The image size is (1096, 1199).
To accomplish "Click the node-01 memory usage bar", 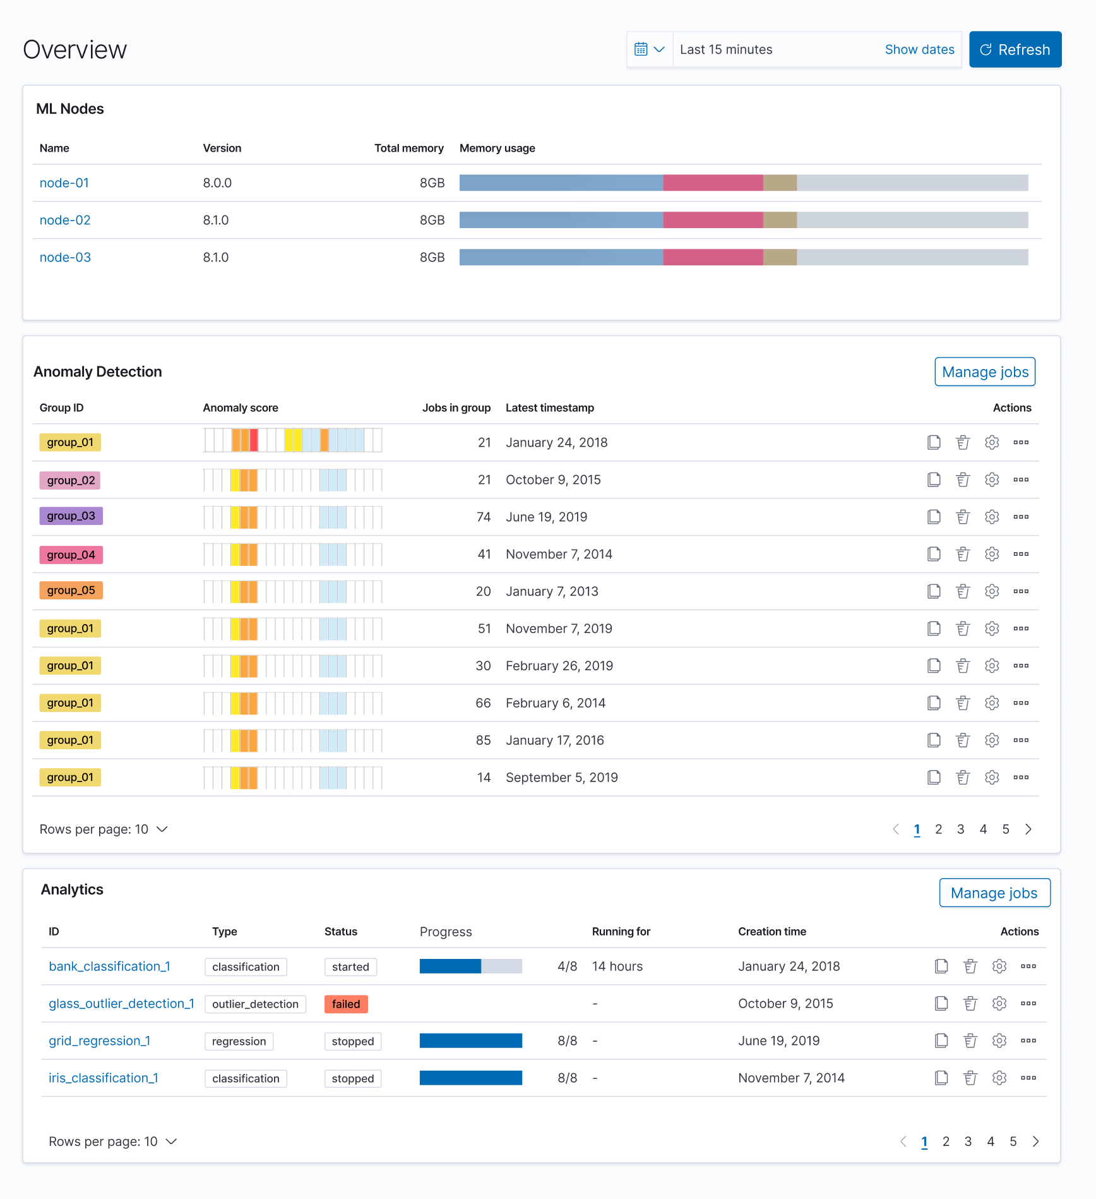I will pyautogui.click(x=744, y=183).
